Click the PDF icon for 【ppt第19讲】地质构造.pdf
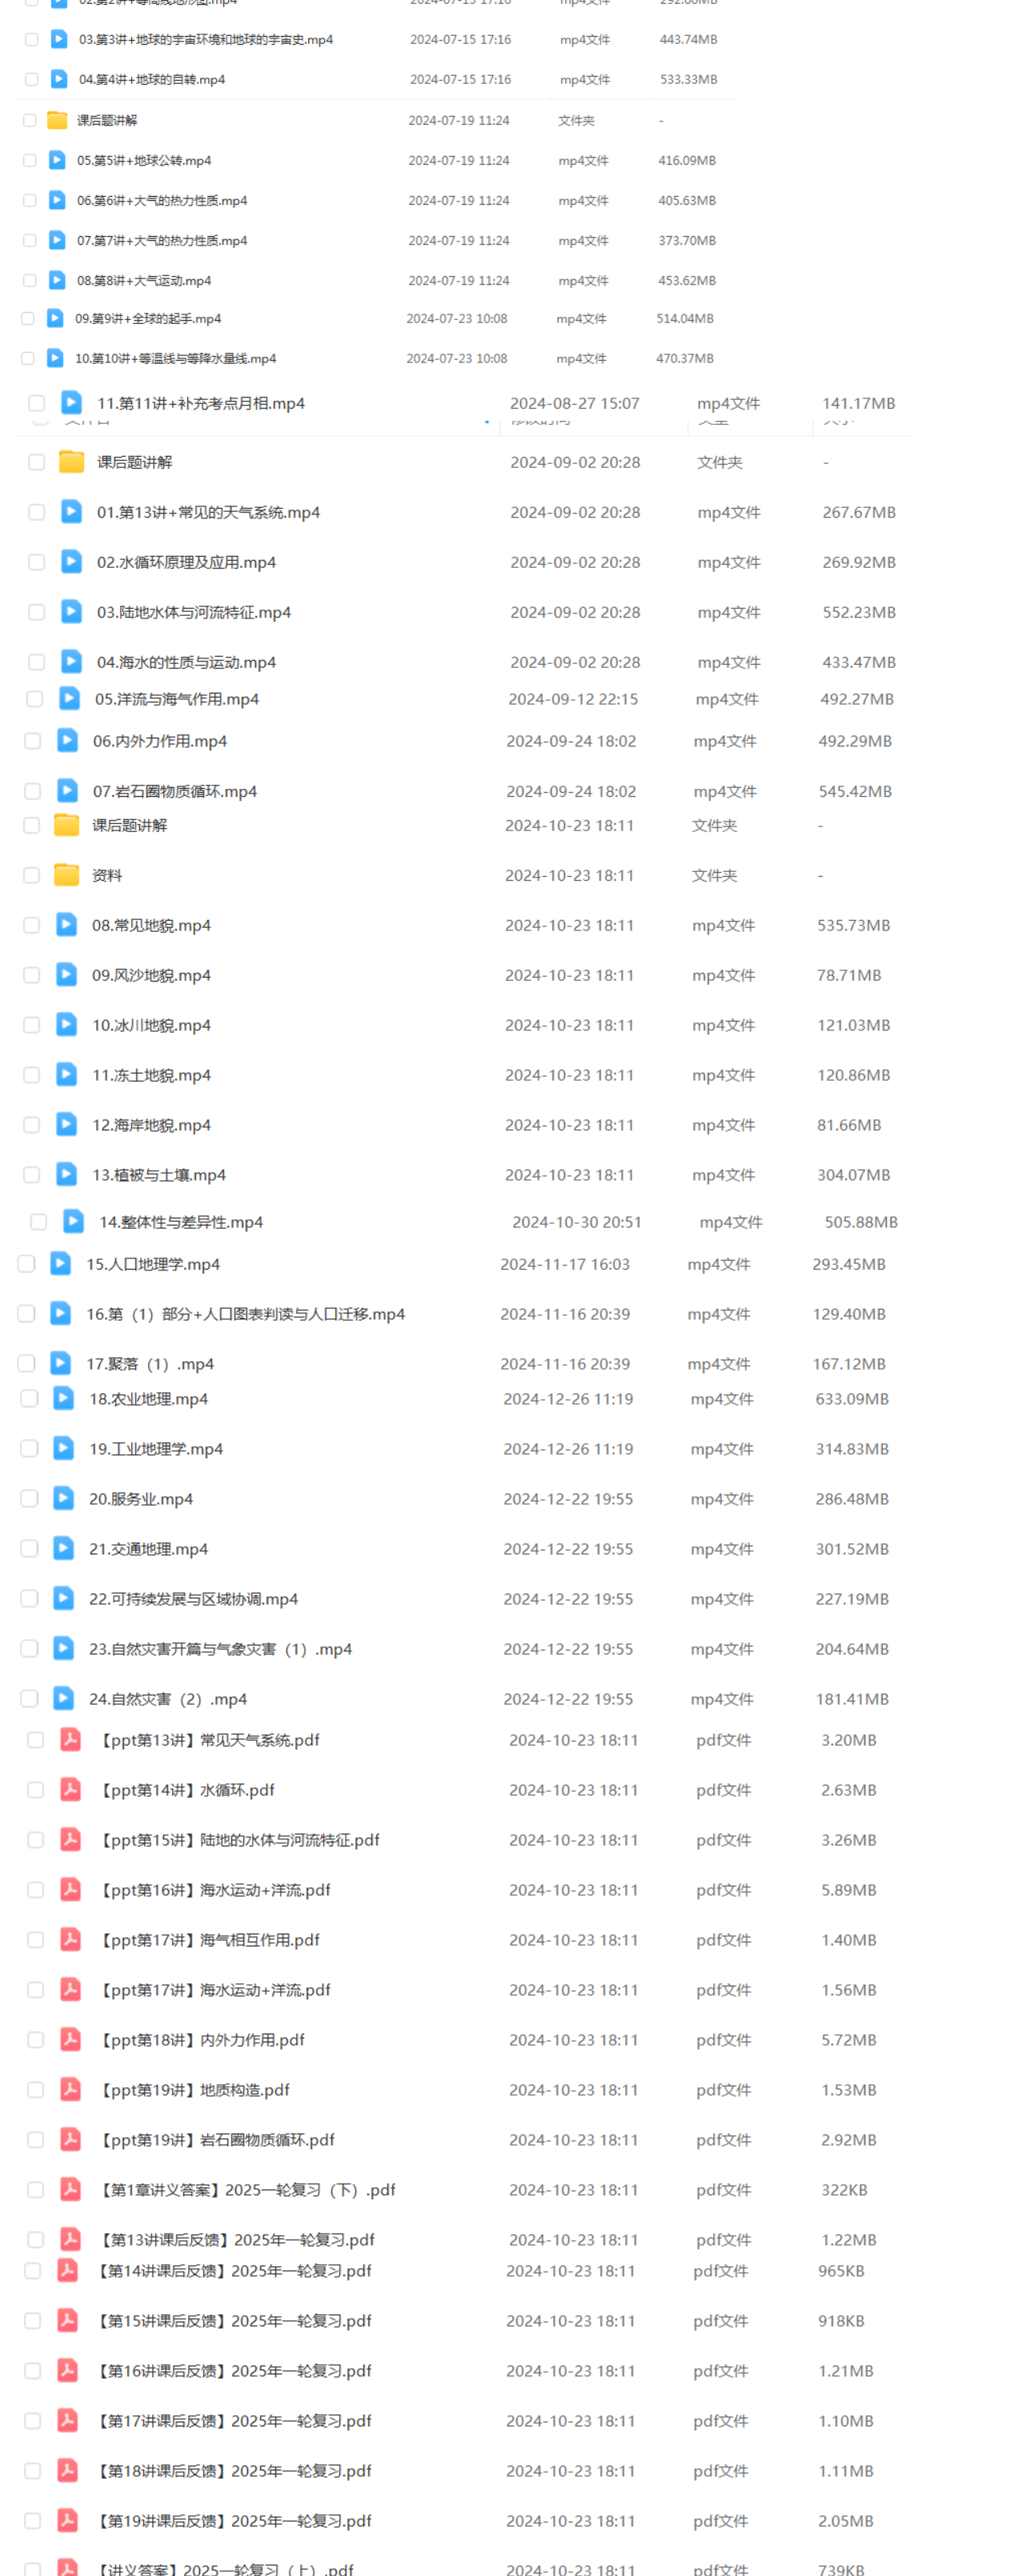The height and width of the screenshot is (2576, 1010). click(x=70, y=2089)
